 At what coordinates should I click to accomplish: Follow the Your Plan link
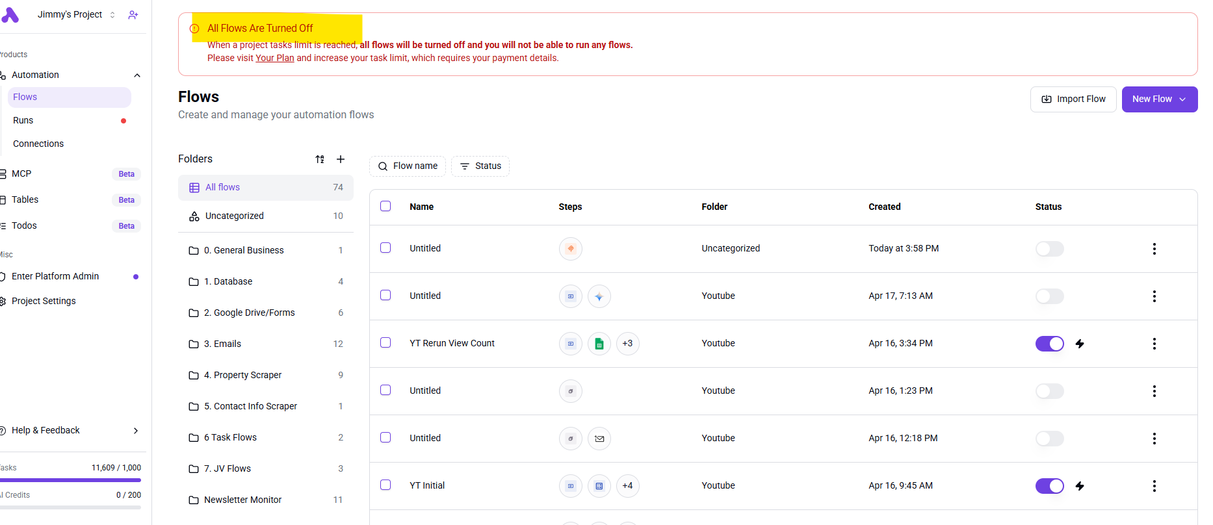pyautogui.click(x=275, y=58)
